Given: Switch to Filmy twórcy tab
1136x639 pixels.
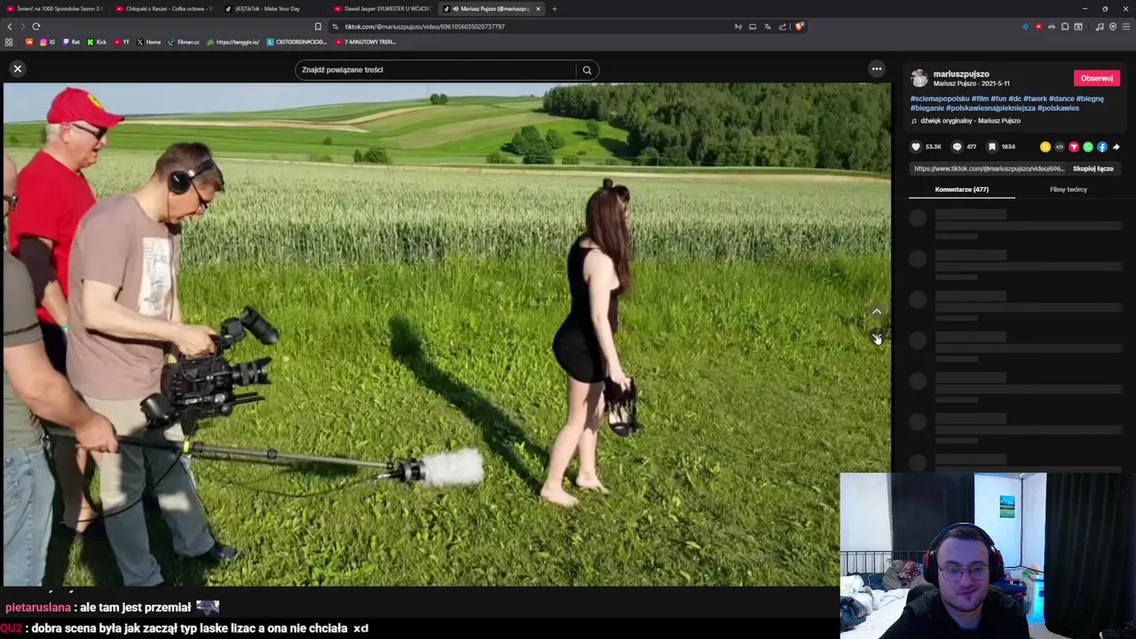Looking at the screenshot, I should pos(1069,189).
